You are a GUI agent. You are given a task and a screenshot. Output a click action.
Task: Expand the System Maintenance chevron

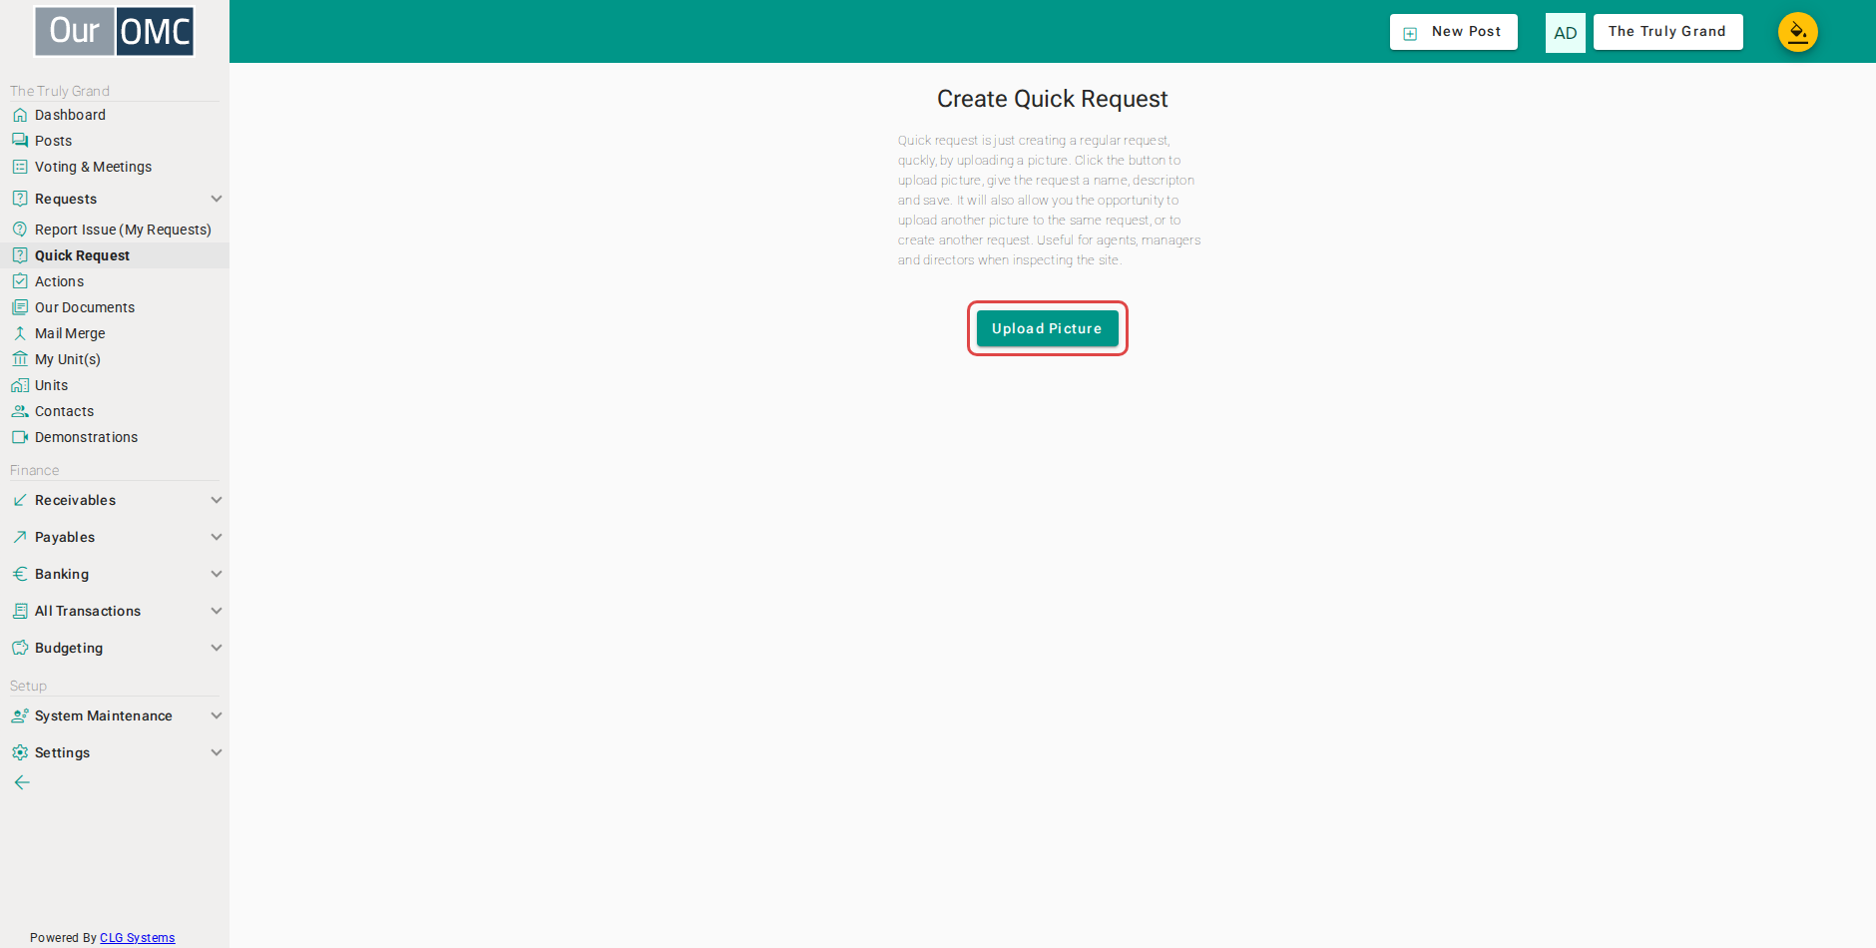(x=217, y=715)
